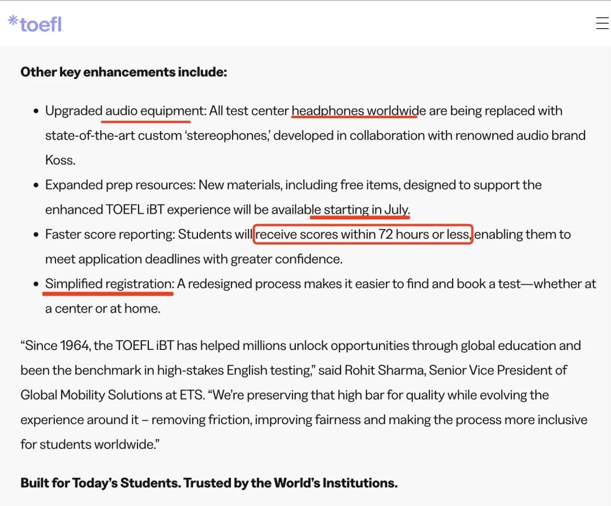Open the hamburger navigation menu
The image size is (611, 506).
(x=603, y=23)
